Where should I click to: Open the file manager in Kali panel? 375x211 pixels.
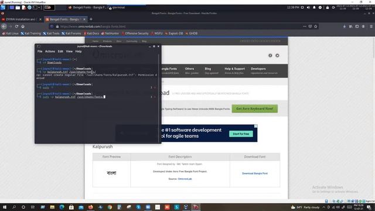(18, 8)
